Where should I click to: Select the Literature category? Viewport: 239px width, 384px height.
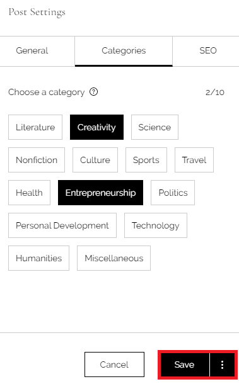tap(35, 127)
